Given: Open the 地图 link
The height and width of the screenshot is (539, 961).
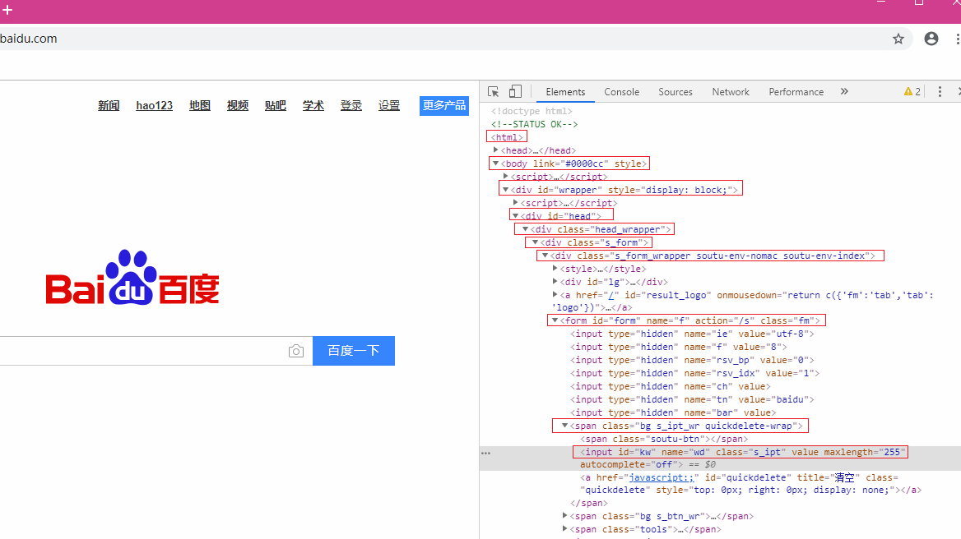Looking at the screenshot, I should 200,105.
